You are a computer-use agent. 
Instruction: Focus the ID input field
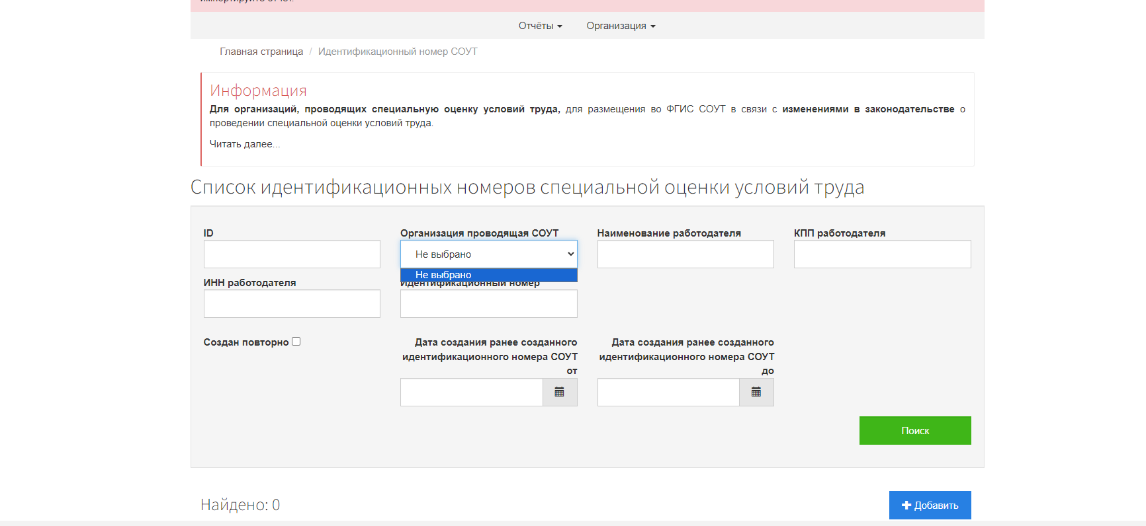point(292,254)
